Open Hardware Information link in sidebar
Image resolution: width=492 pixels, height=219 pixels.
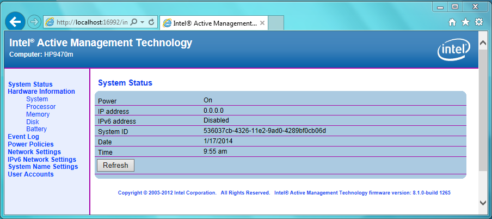tap(41, 92)
